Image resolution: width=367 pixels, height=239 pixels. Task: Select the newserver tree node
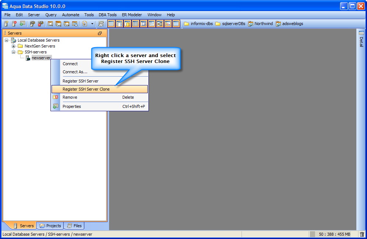pyautogui.click(x=41, y=58)
